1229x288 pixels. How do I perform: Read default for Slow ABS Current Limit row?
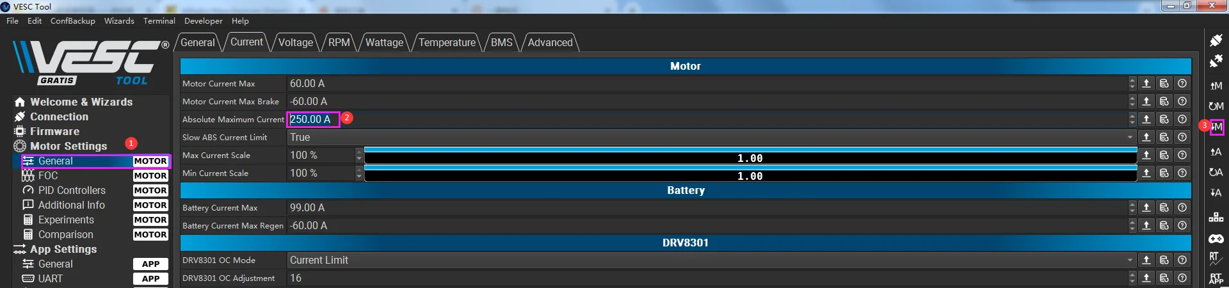click(x=1164, y=137)
